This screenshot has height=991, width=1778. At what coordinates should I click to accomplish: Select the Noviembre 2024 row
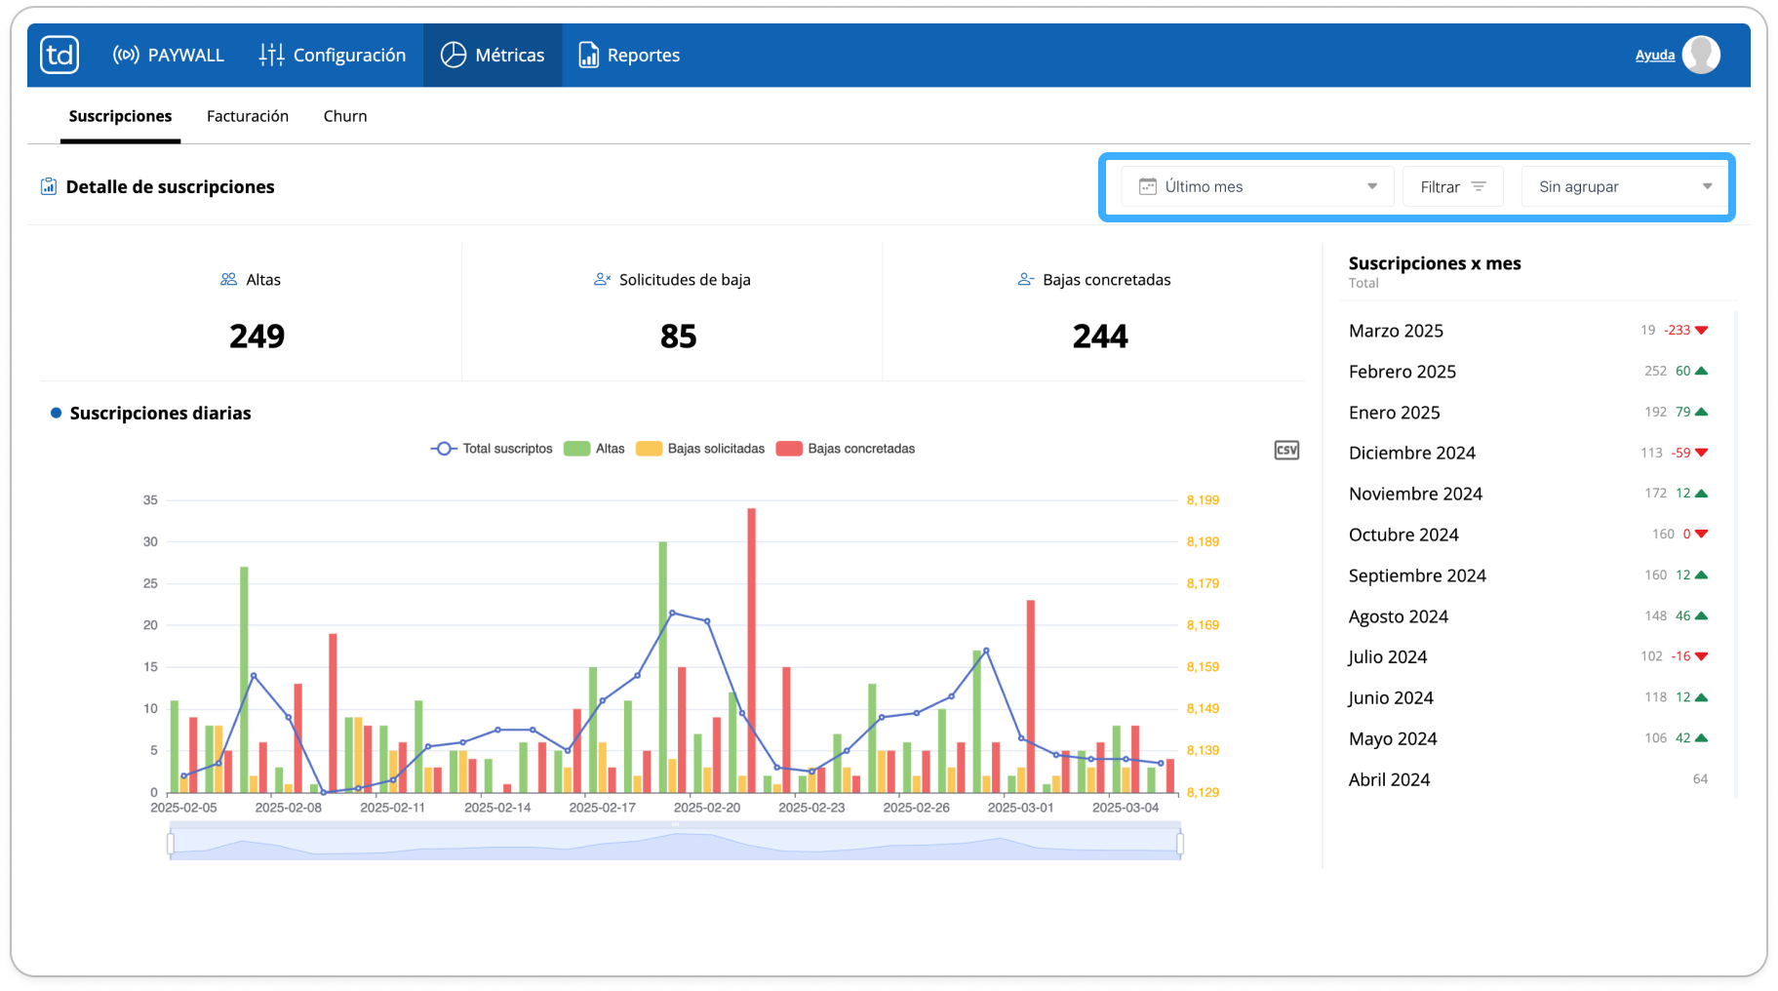(1528, 494)
